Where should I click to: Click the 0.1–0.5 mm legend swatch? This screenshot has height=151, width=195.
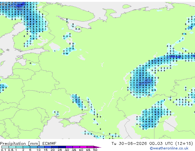click(x=5, y=147)
